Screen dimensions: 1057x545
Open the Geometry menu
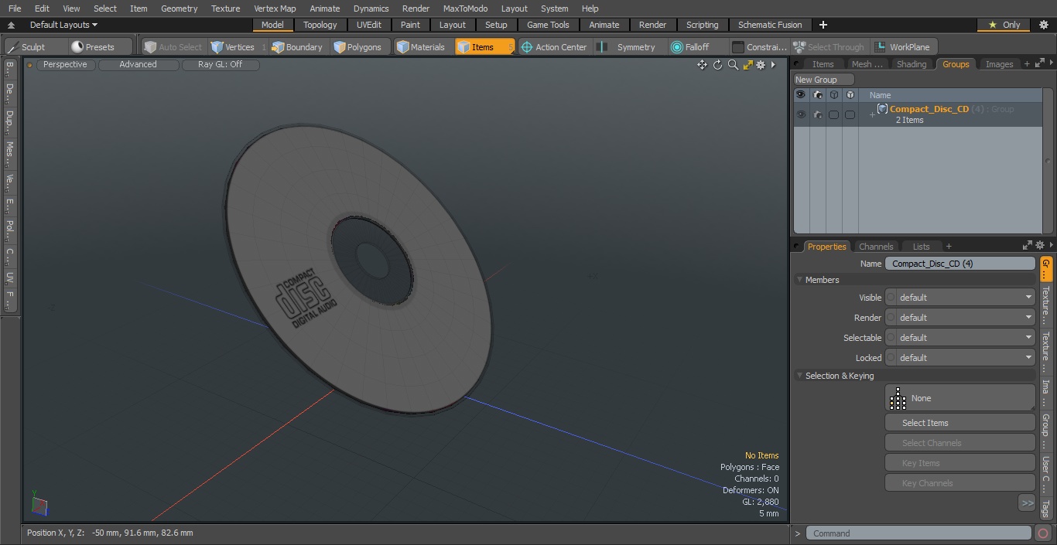tap(179, 9)
